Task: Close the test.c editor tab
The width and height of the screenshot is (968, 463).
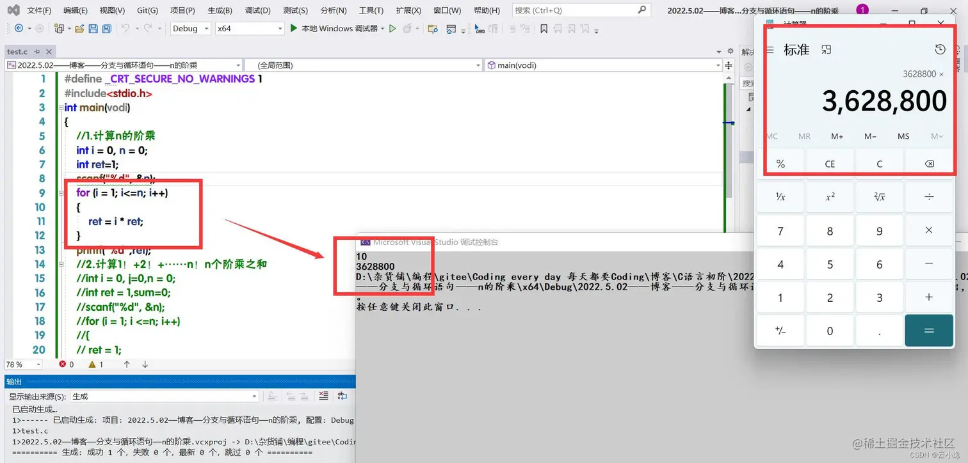Action: (x=47, y=52)
